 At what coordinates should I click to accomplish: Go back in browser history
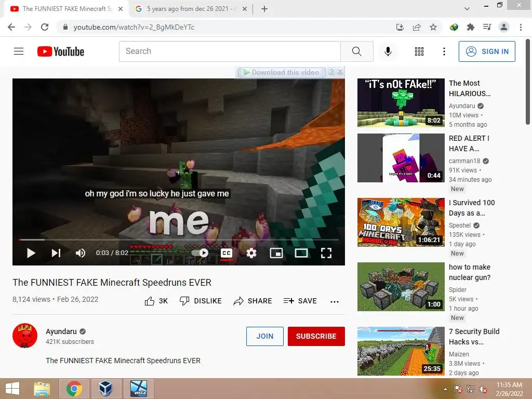[11, 27]
